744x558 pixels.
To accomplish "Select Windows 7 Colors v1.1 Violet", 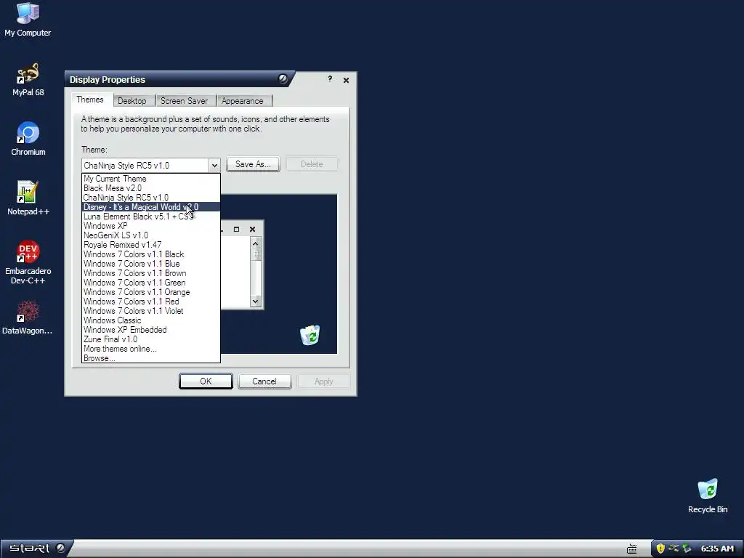I will tap(151, 311).
